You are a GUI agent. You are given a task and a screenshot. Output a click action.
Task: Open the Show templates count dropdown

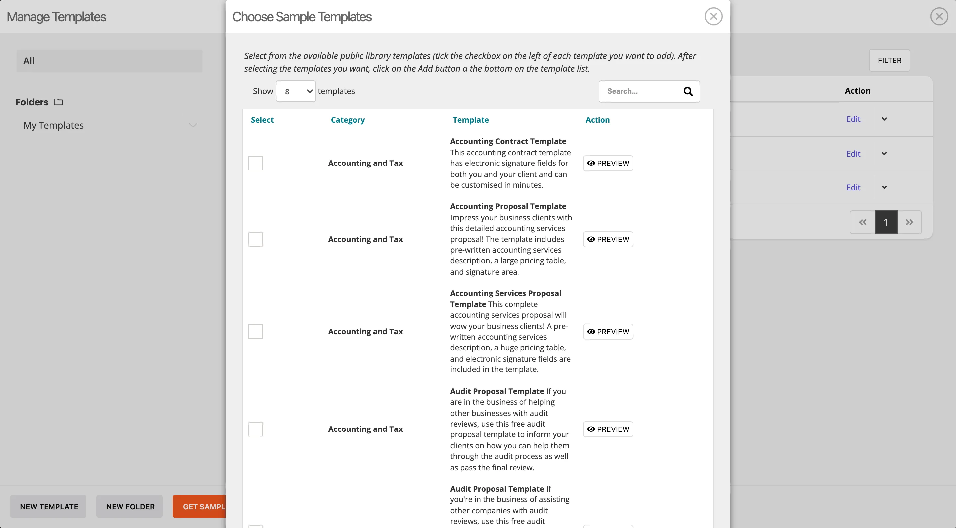click(295, 91)
